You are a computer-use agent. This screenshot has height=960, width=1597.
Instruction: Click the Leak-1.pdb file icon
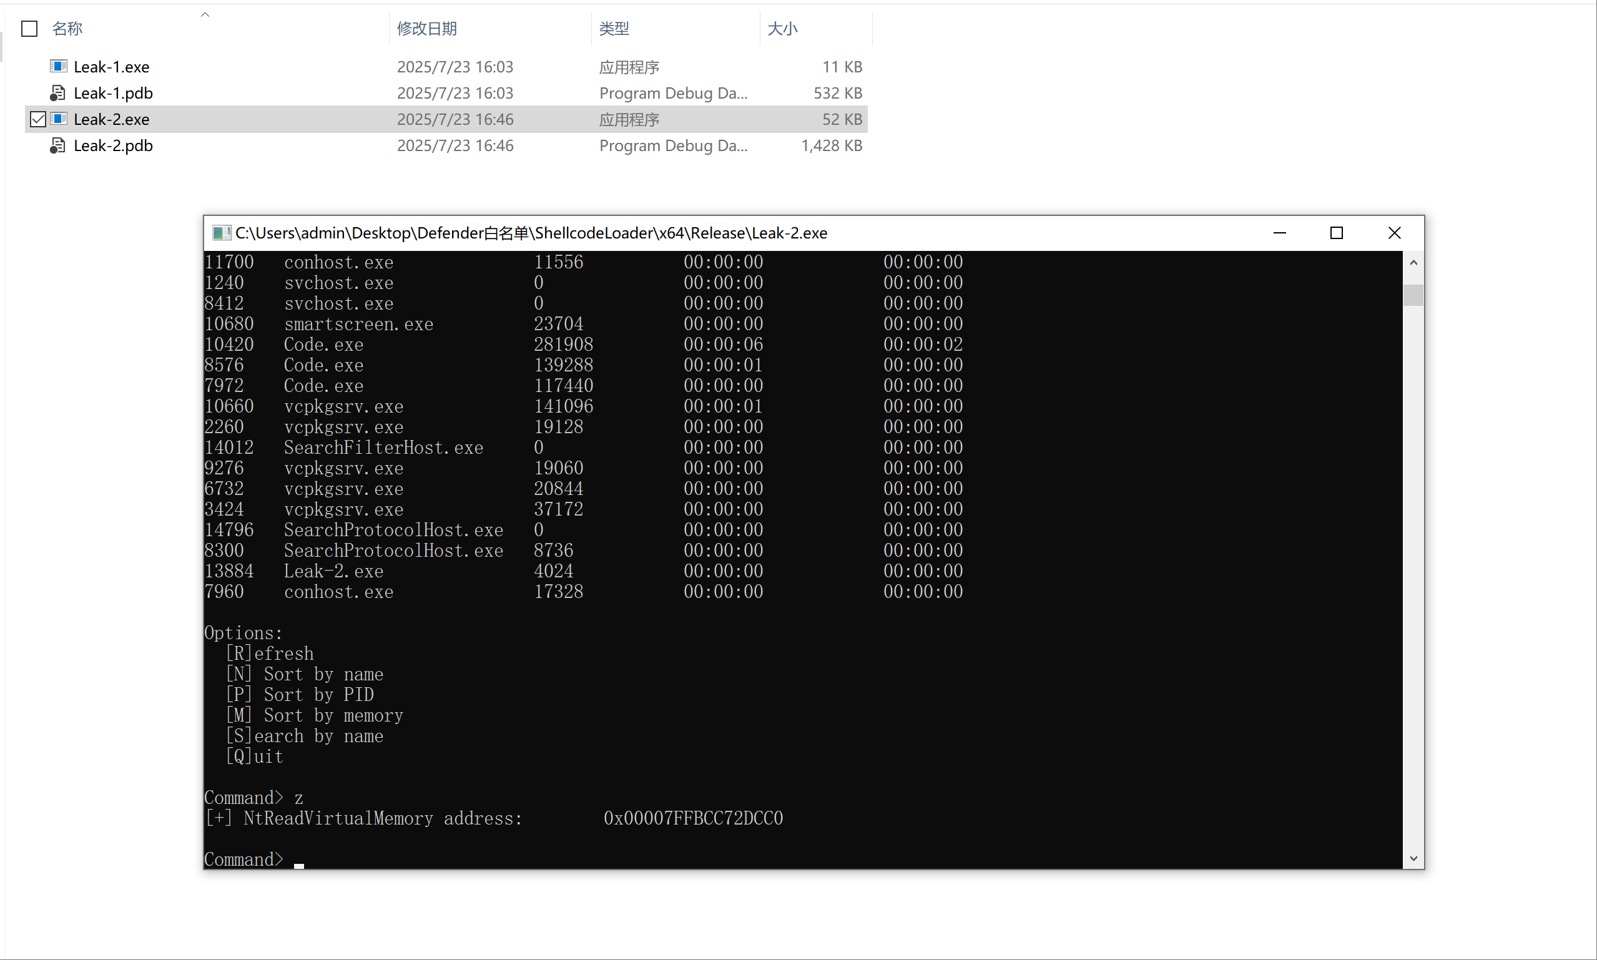(58, 92)
